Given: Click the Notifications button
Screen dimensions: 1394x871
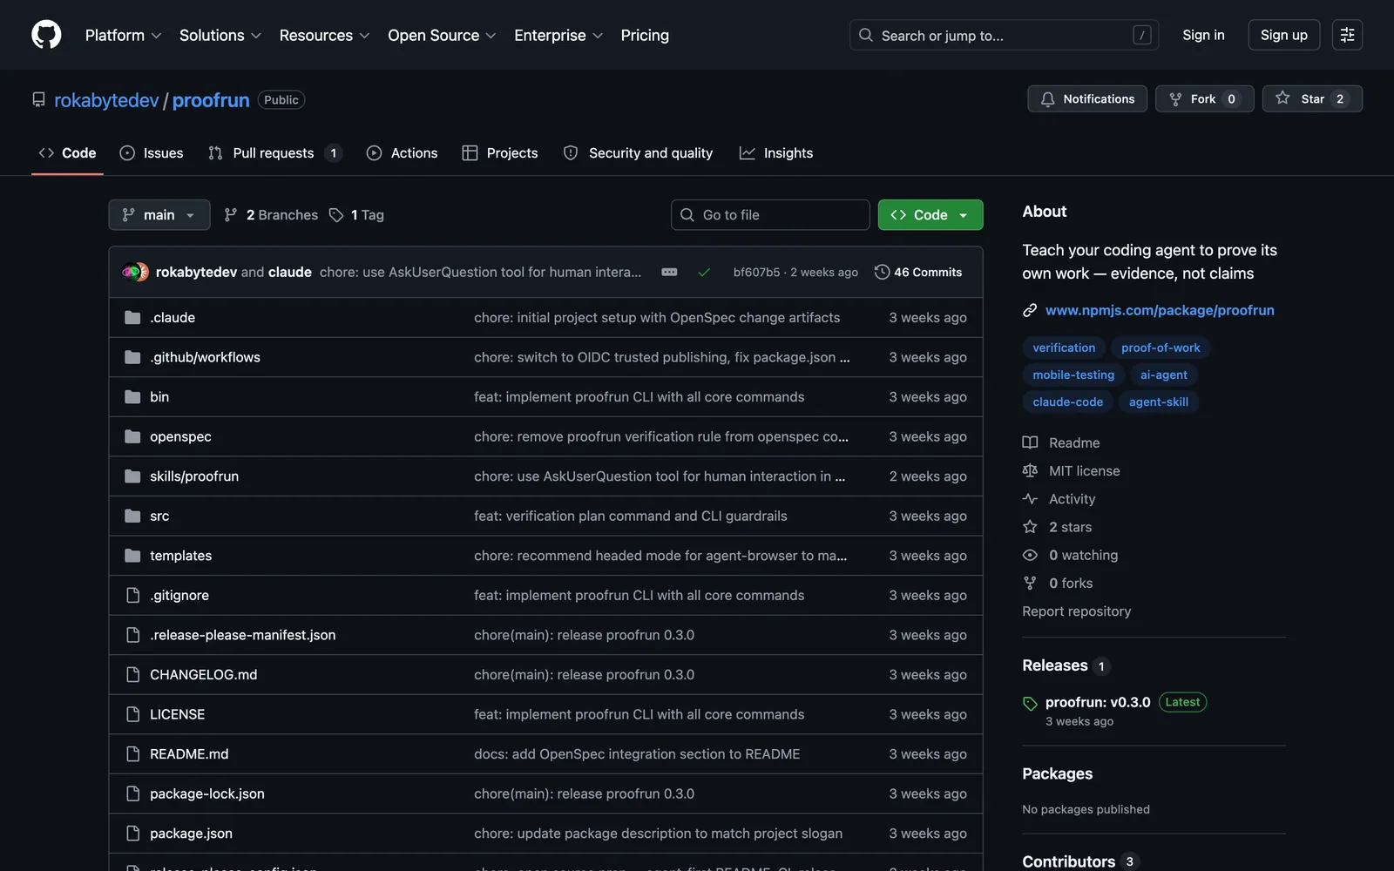Looking at the screenshot, I should (x=1087, y=99).
